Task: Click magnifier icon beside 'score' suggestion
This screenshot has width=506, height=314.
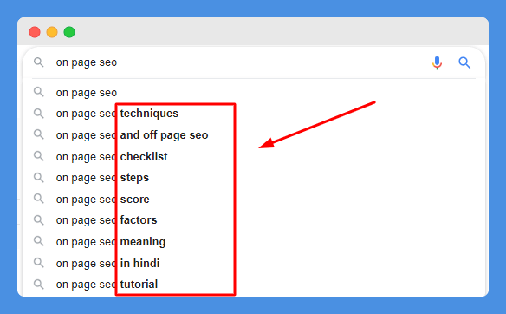Action: (x=39, y=199)
